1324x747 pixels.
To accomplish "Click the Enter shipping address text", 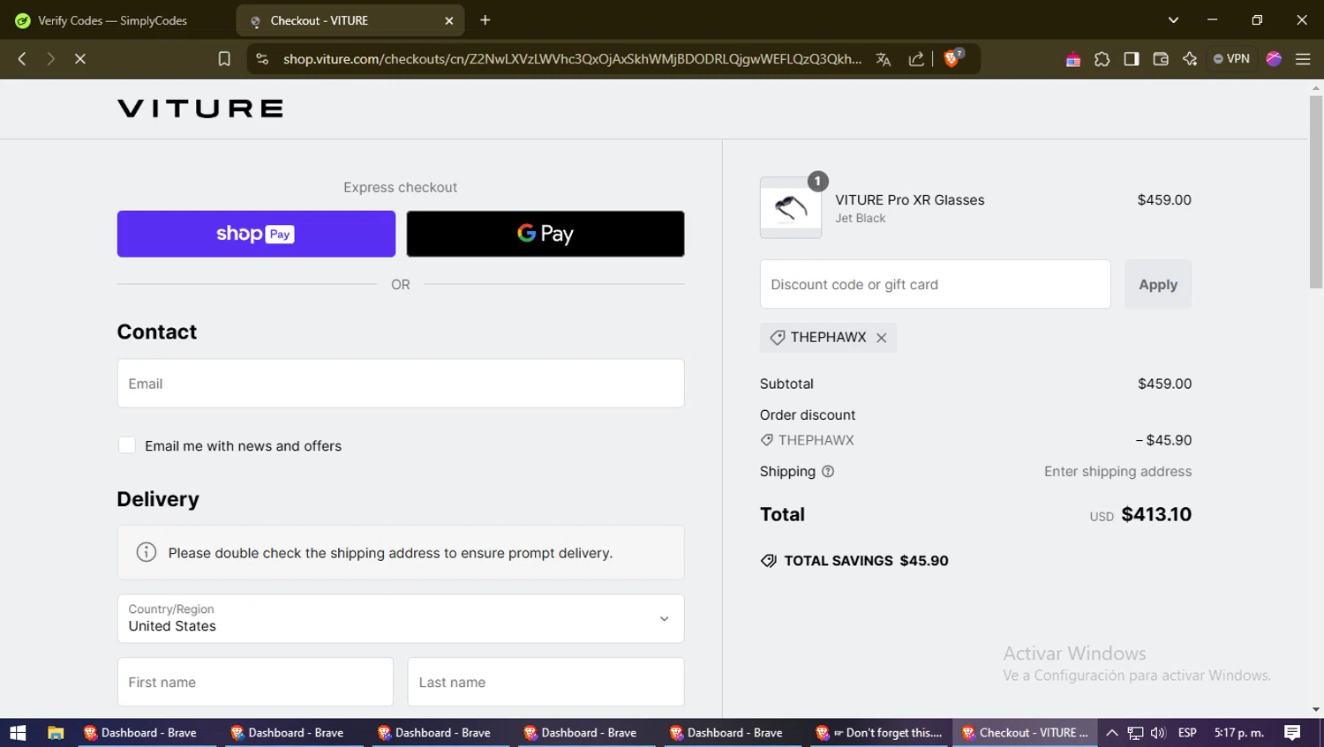I will click(x=1117, y=471).
